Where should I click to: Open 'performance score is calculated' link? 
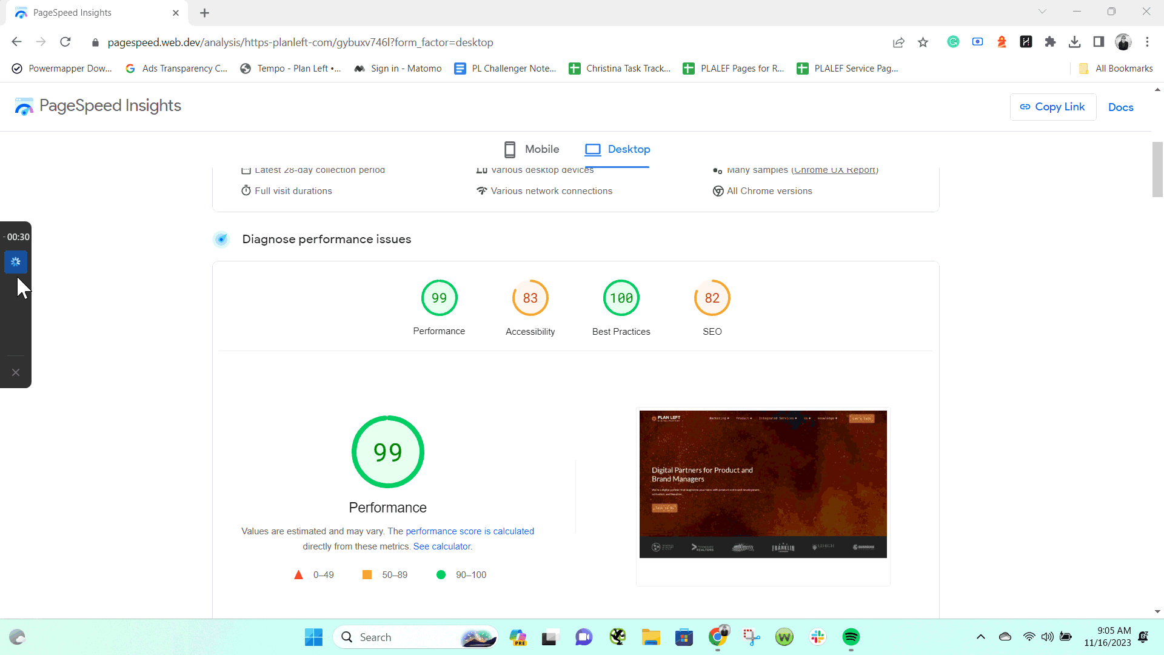[470, 531]
